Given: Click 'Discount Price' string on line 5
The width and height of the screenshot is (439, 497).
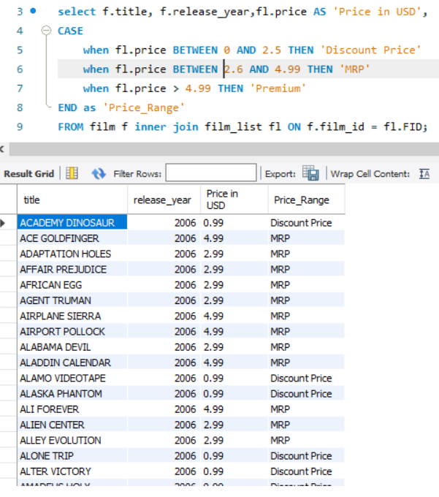Looking at the screenshot, I should [370, 50].
